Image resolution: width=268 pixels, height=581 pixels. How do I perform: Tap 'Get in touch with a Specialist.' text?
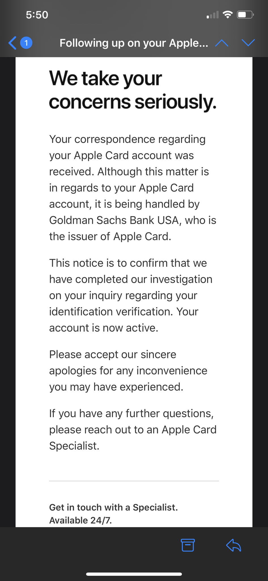pyautogui.click(x=113, y=507)
